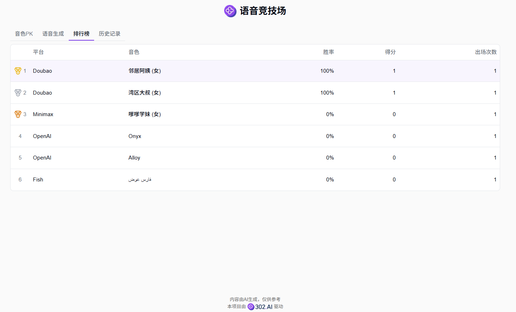Click the Minimax platform cell
The height and width of the screenshot is (312, 516).
pos(43,114)
